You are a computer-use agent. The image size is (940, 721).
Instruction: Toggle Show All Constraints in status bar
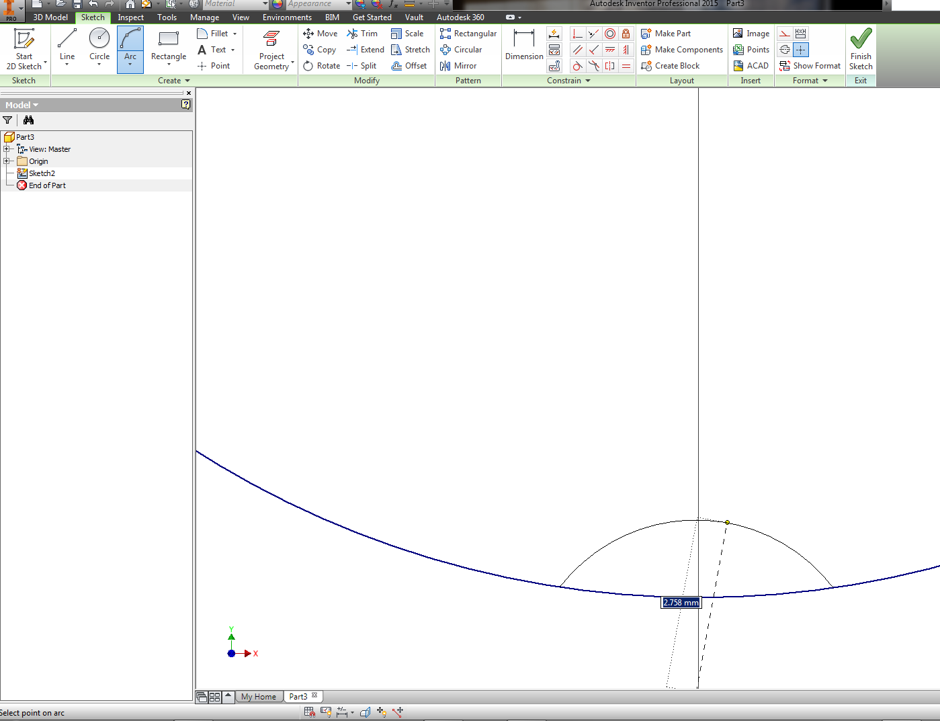coord(327,712)
